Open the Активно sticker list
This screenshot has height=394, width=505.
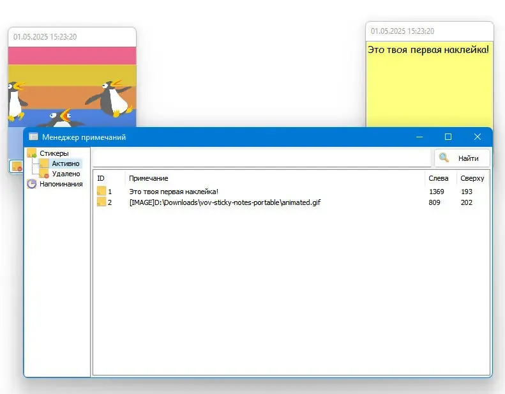pos(66,163)
